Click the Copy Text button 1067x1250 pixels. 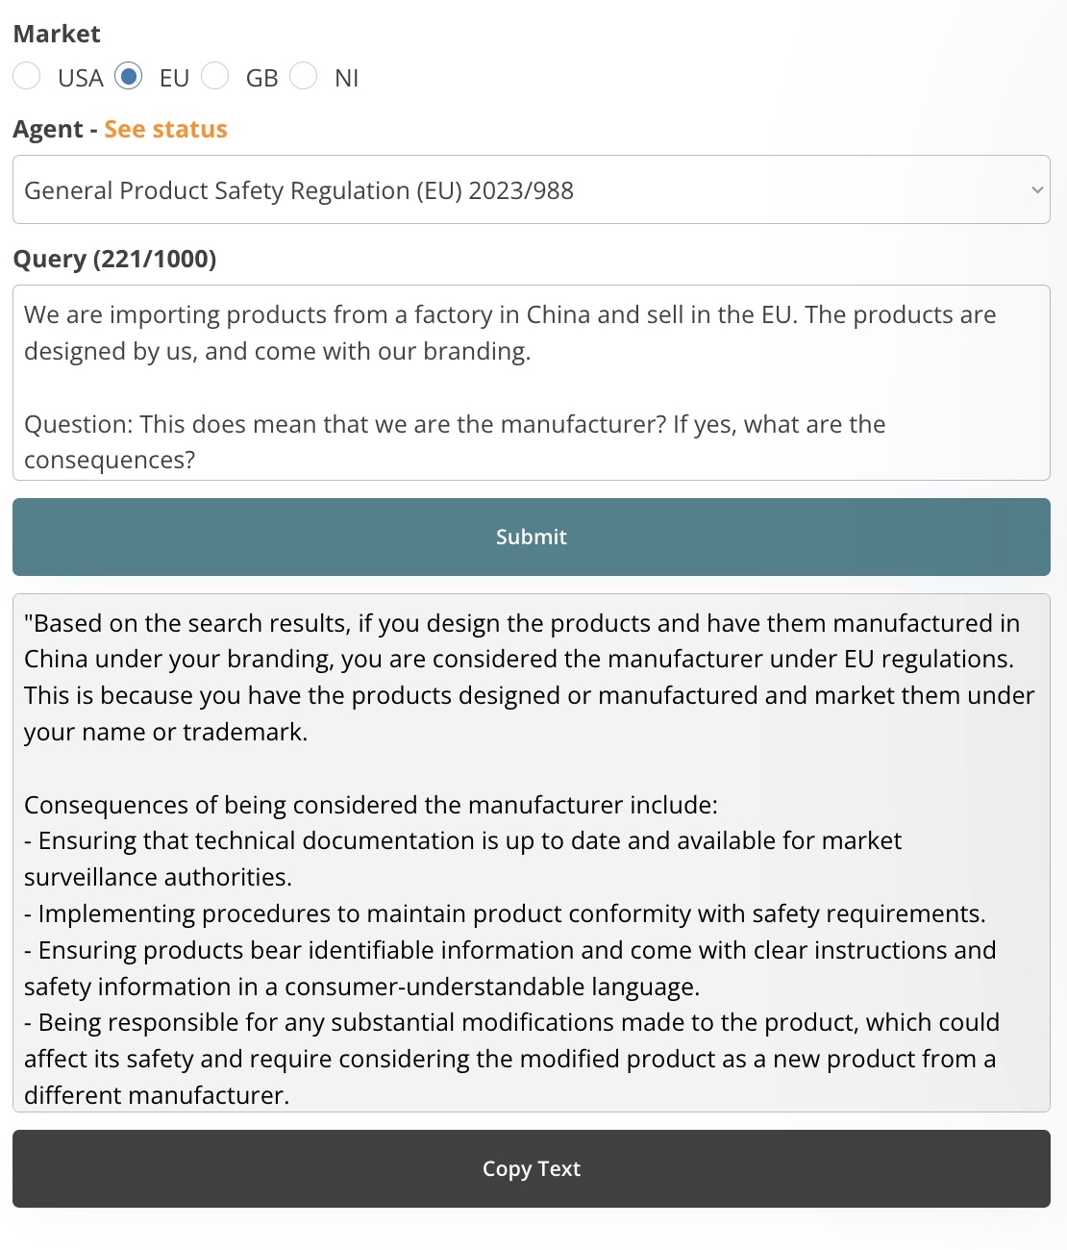point(532,1168)
